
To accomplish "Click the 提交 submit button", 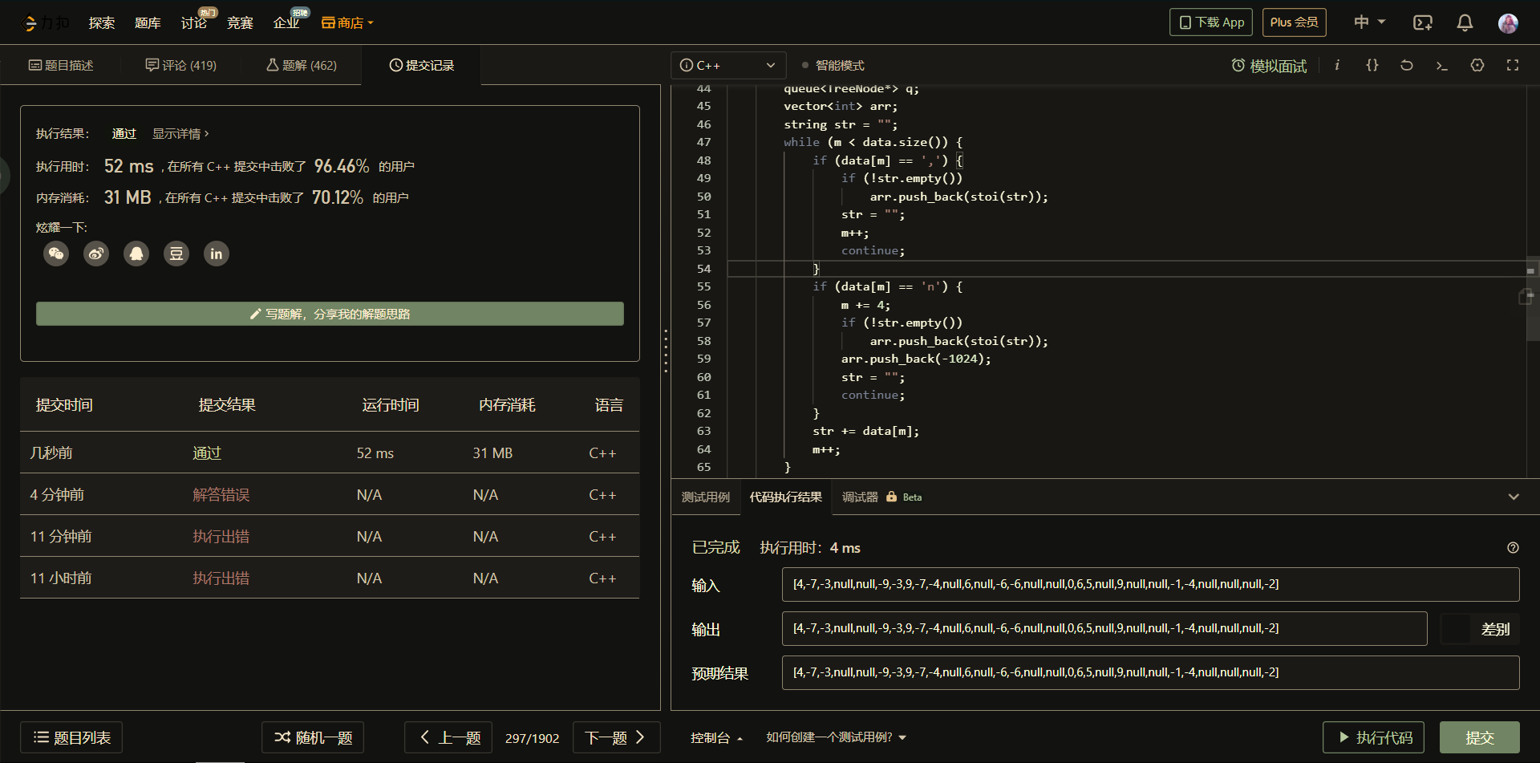I will (1479, 738).
